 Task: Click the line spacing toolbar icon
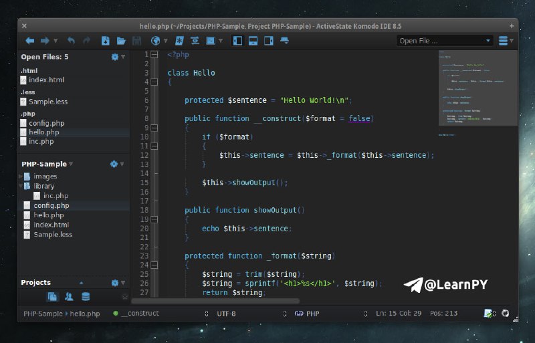[195, 41]
